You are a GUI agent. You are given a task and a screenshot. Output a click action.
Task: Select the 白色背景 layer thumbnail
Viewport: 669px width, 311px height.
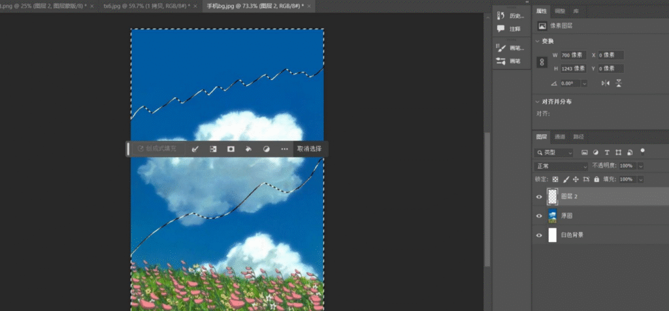(553, 235)
